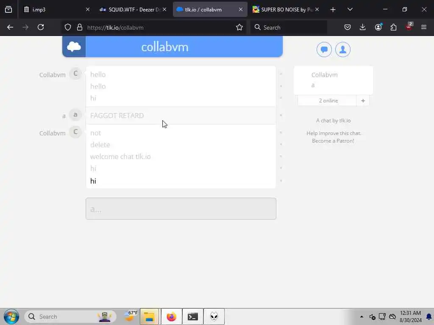The image size is (434, 325).
Task: Click the cloud sync disabled tray icon
Action: coord(392,317)
